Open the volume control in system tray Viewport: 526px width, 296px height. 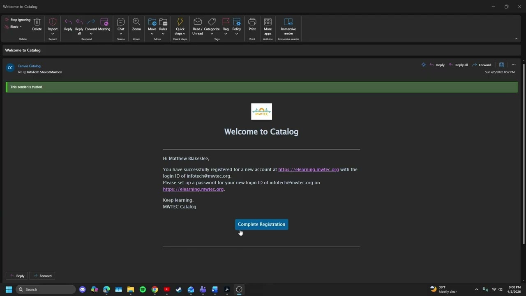point(501,289)
